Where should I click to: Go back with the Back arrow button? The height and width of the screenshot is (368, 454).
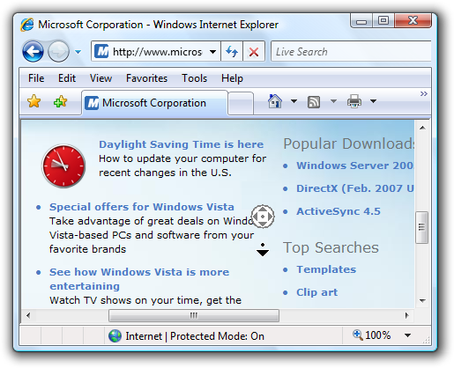point(33,51)
